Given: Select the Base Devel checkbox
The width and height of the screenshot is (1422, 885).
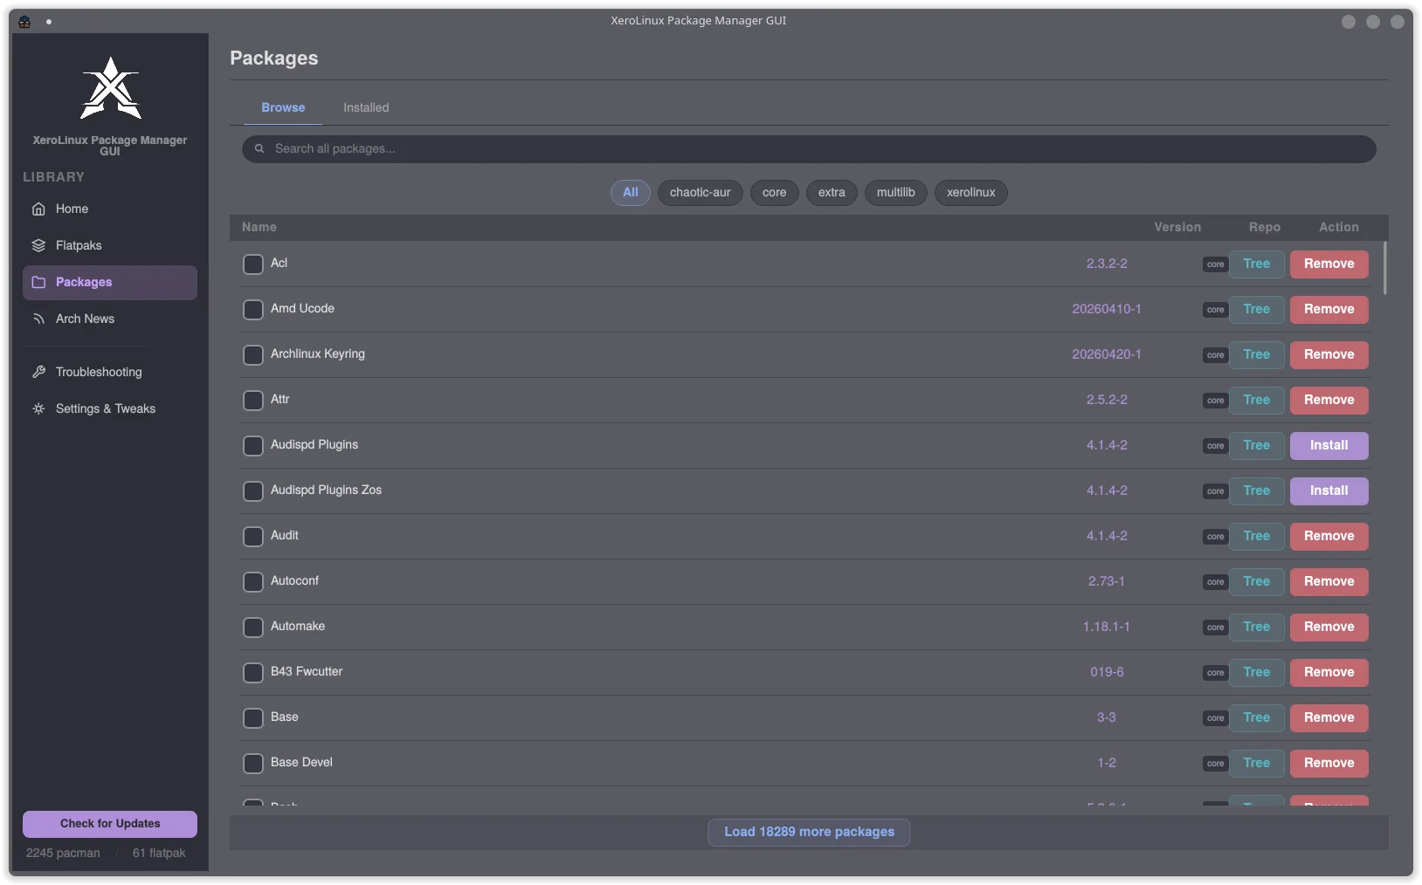Looking at the screenshot, I should point(253,763).
